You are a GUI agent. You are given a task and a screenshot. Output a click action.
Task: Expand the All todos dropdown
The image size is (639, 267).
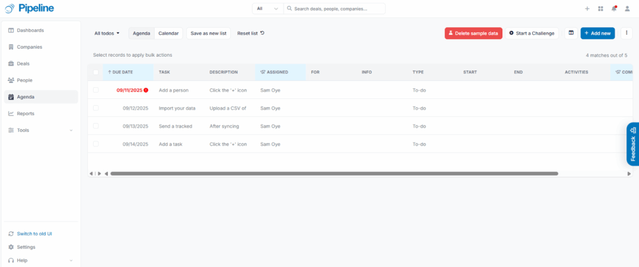pos(107,34)
